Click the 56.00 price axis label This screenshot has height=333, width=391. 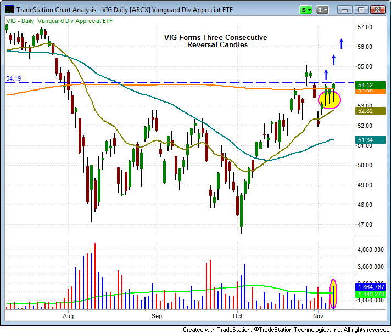coord(365,47)
